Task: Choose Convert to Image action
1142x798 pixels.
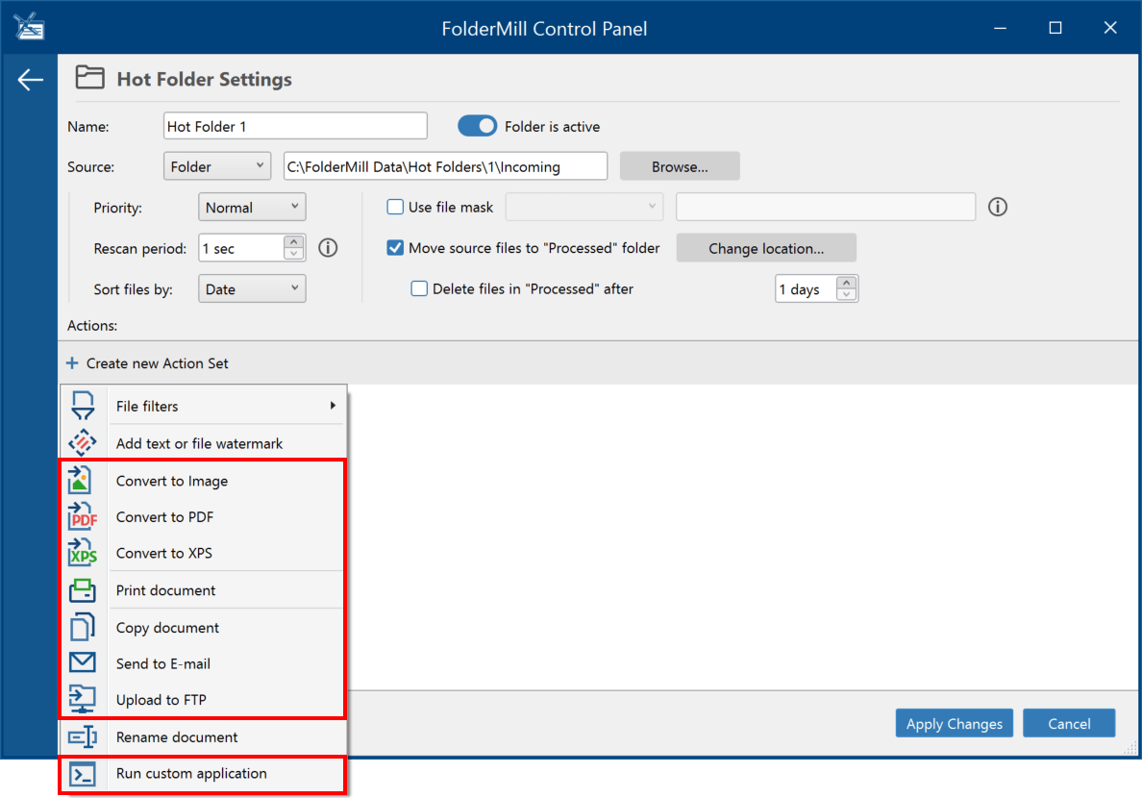Action: coord(203,481)
